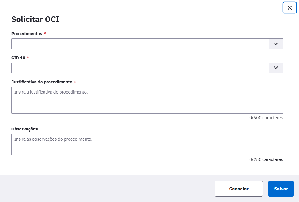Click into the Observações textarea

(x=147, y=144)
